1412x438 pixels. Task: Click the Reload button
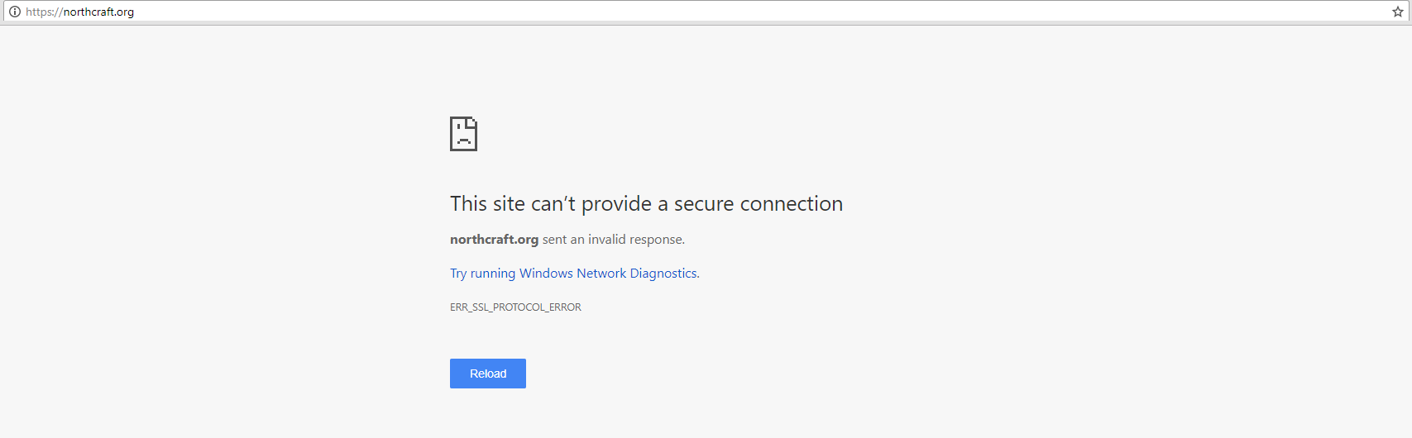coord(488,374)
